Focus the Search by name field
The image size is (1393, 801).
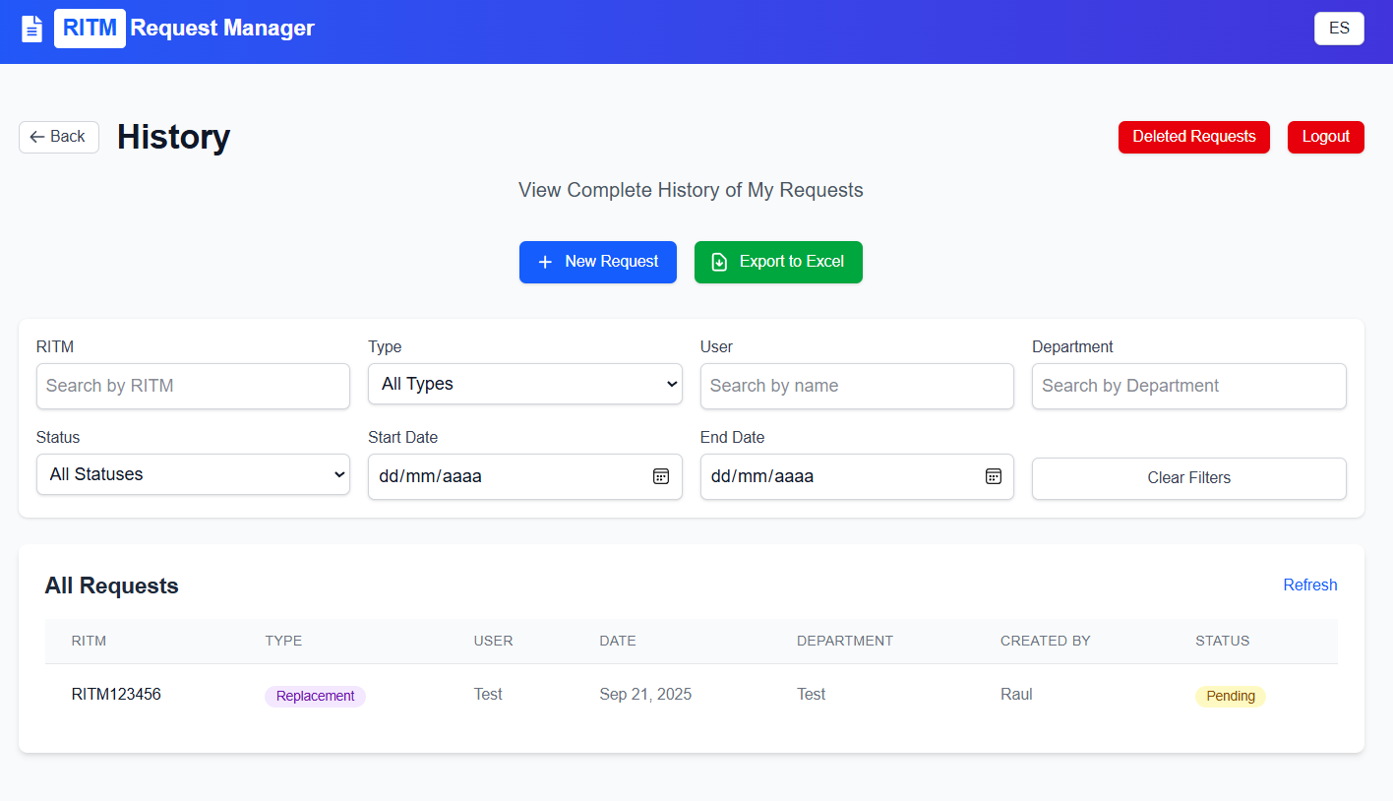coord(857,386)
